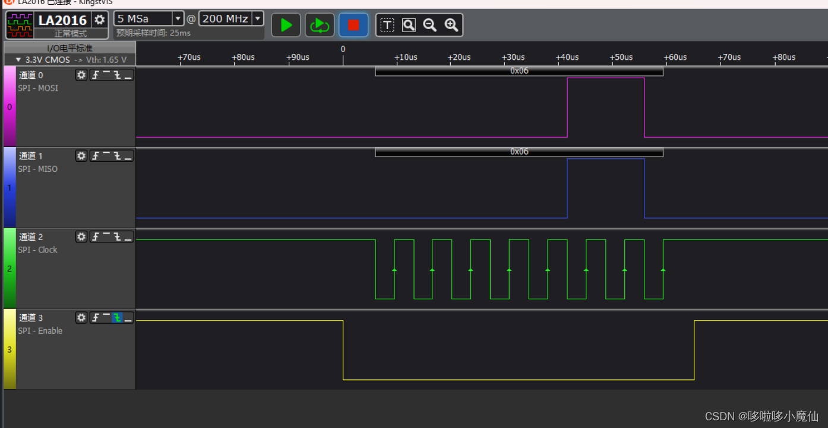Select the 通道 0 channel name
The image size is (828, 428).
click(x=31, y=75)
